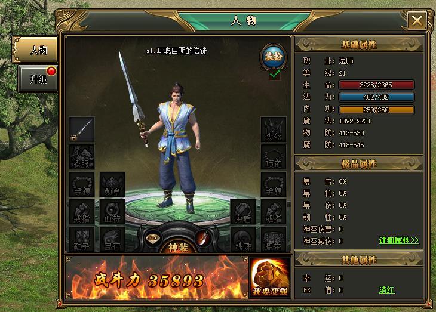Open the 神装 divine gear button
The width and height of the screenshot is (436, 312).
pos(177,247)
